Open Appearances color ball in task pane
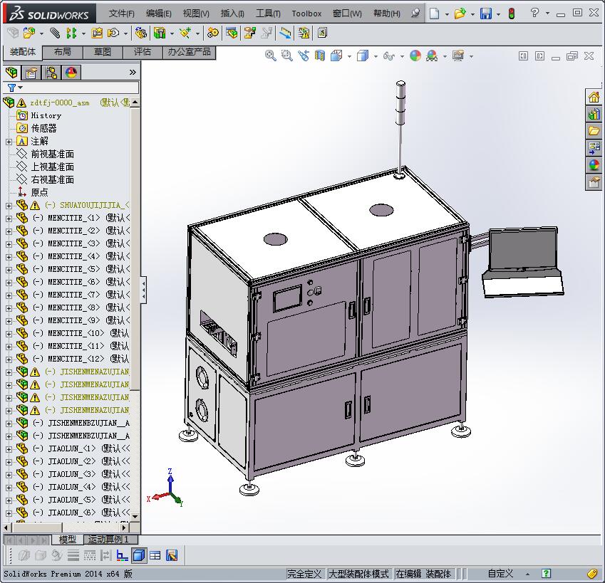 tap(594, 165)
